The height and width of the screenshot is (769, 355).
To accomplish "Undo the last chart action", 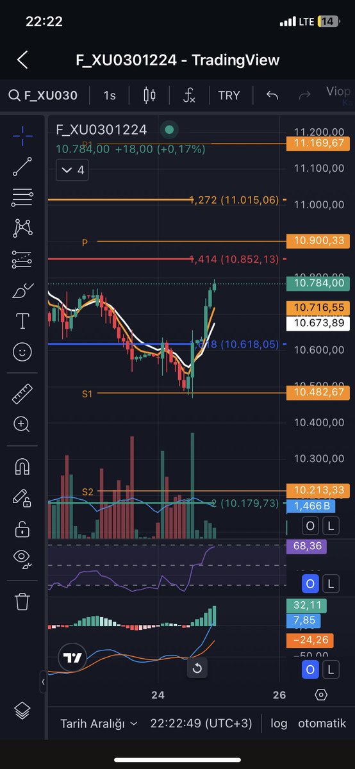I will (272, 95).
